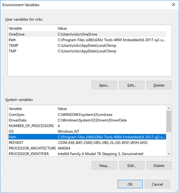Select the PATHEXT system variable
This screenshot has width=179, height=193.
coord(87,143)
